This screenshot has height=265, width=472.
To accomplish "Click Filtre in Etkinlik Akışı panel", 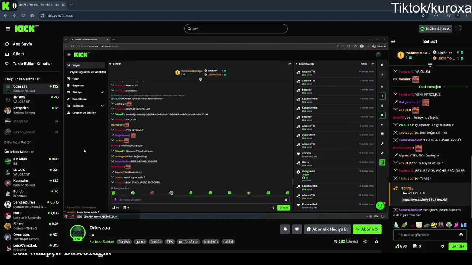I will tap(364, 64).
